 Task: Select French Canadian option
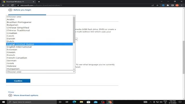pyautogui.click(x=39, y=58)
